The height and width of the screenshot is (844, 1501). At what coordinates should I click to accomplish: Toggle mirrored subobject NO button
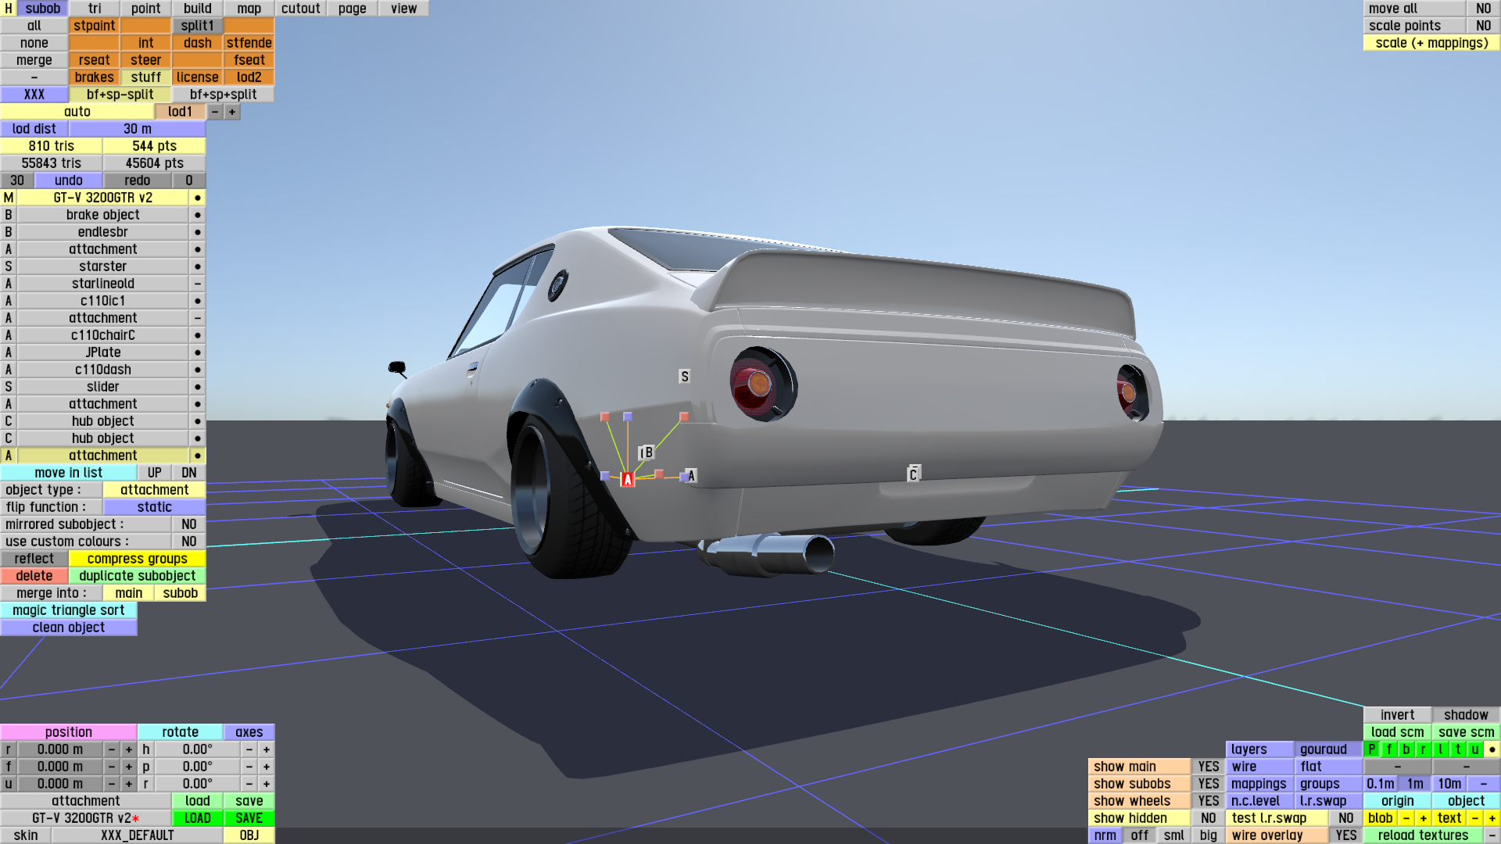188,524
